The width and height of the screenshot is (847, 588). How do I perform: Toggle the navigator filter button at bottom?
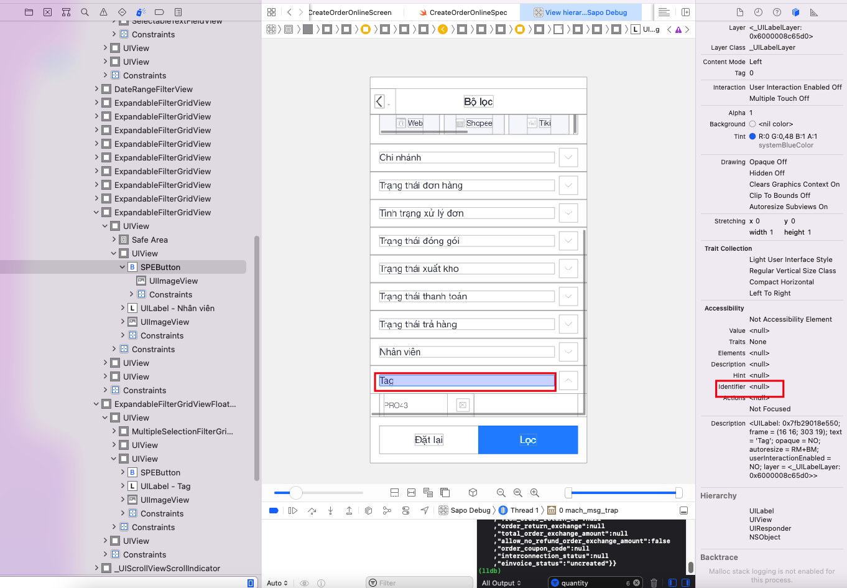point(251,583)
